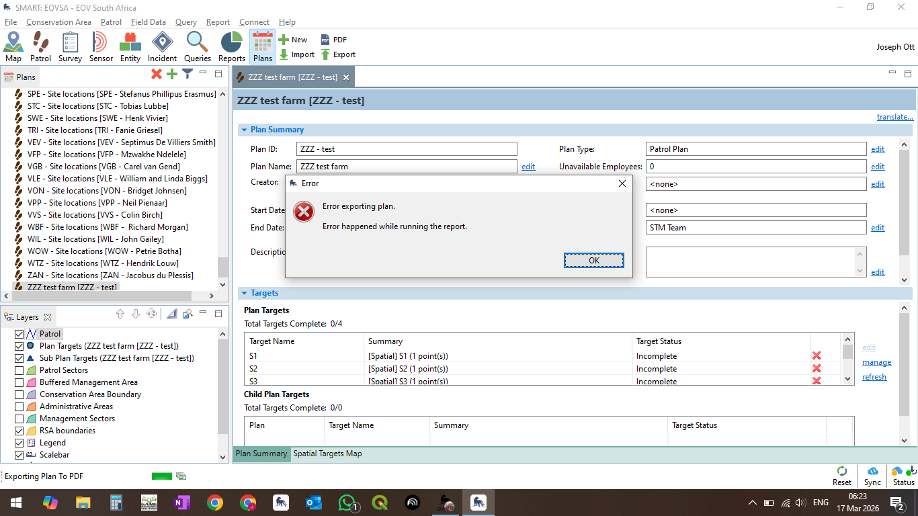Image resolution: width=918 pixels, height=516 pixels.
Task: Open the Plans panel filter dropdown
Action: click(188, 74)
